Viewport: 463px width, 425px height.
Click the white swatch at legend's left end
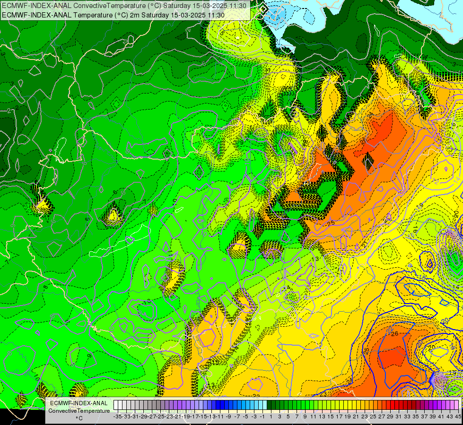(116, 405)
